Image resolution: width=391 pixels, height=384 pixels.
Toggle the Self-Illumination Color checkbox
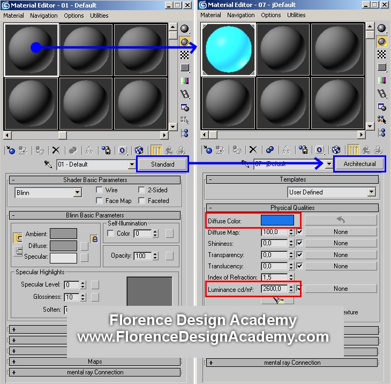click(111, 234)
